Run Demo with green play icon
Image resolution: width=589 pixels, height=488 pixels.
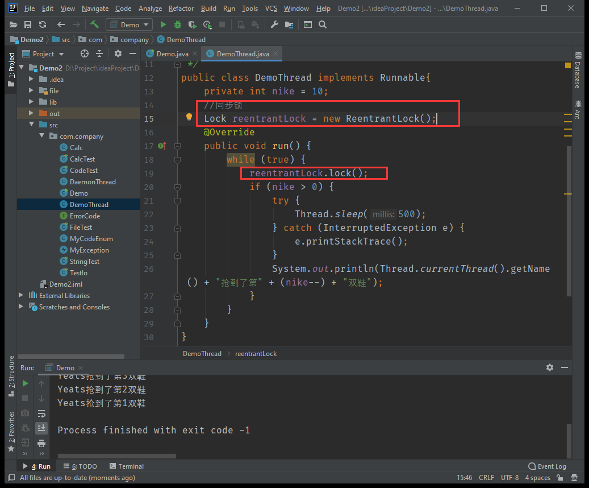click(x=163, y=25)
